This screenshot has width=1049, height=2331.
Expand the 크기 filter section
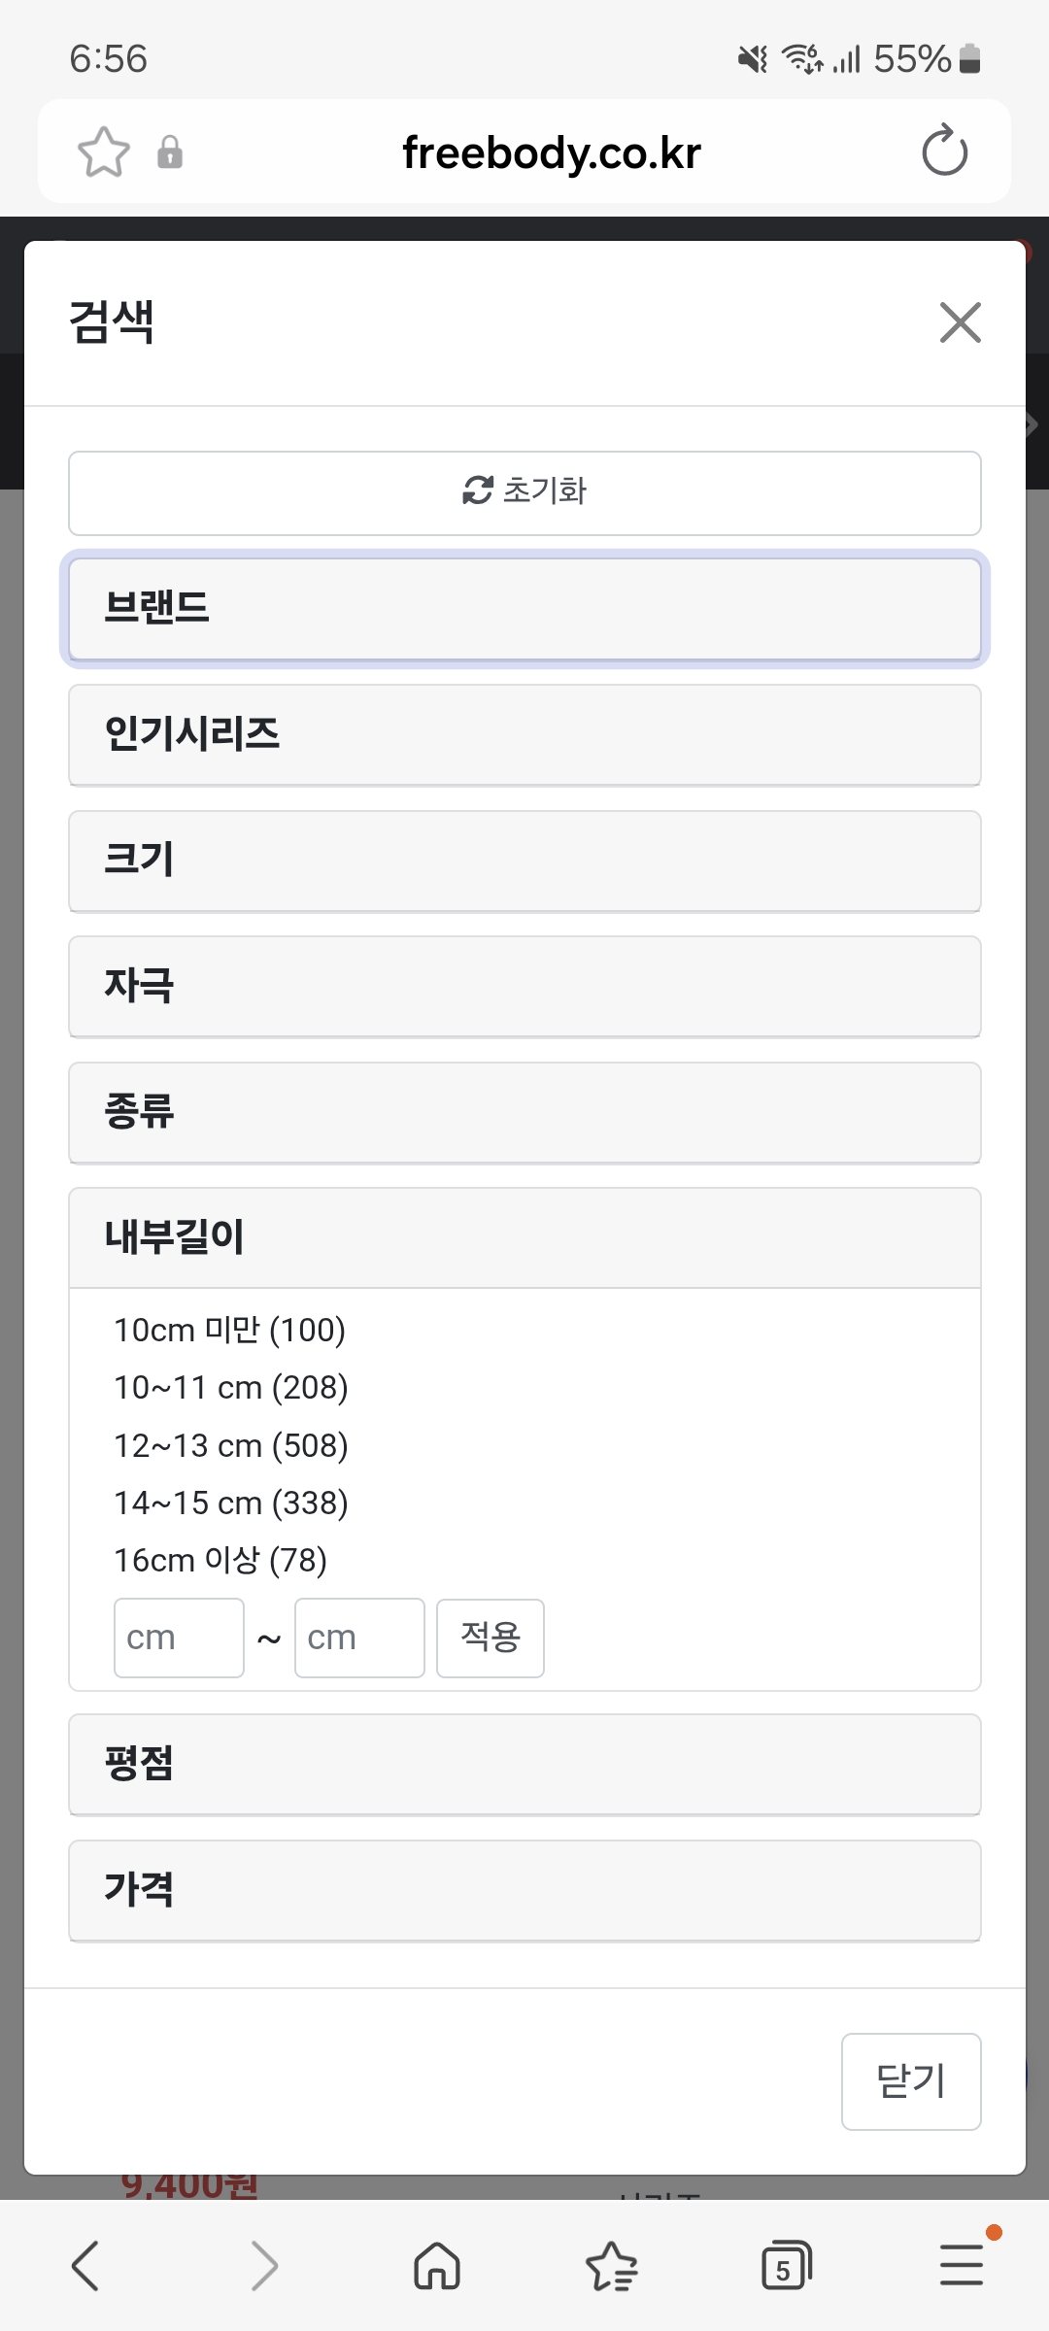point(524,861)
